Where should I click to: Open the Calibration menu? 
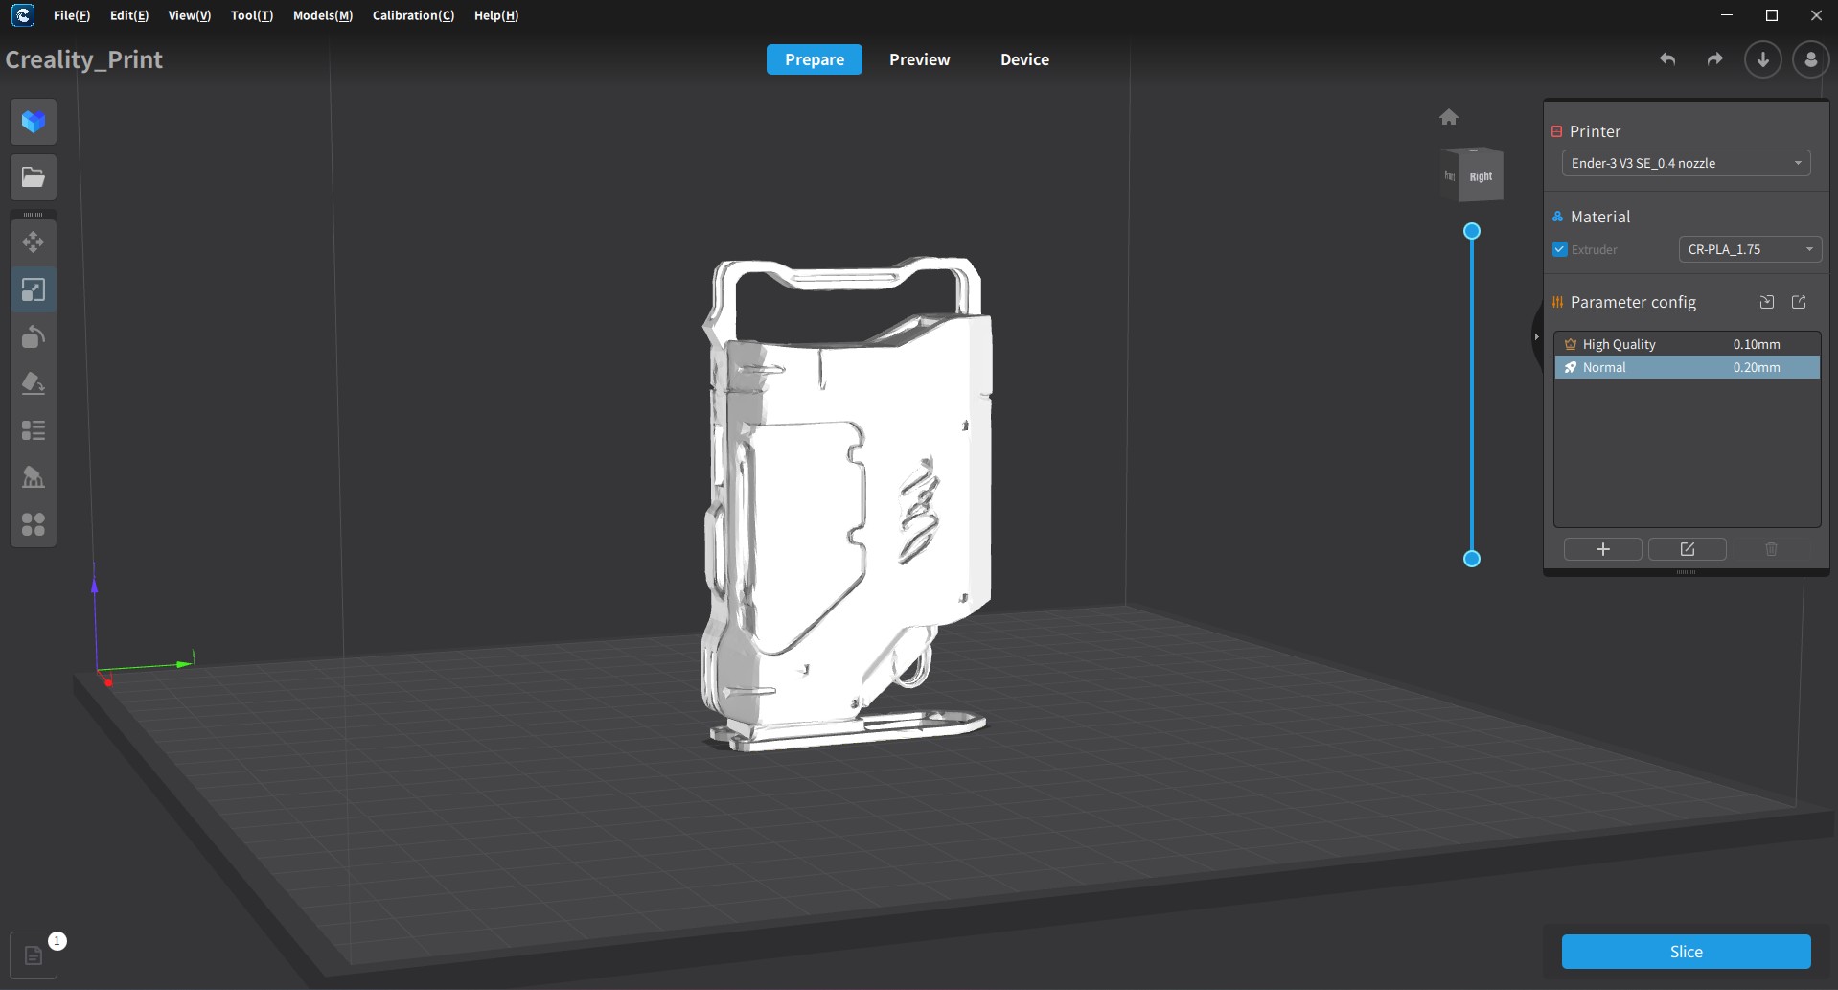414,15
